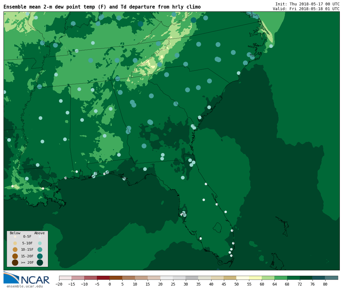Click the Above 5-10F light teal legend circle
Viewport: 343px width, 290px height.
tap(40, 243)
